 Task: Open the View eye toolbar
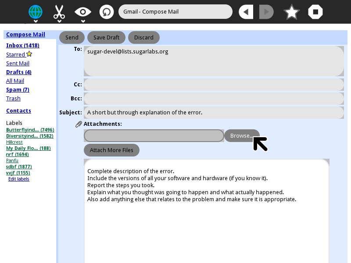[x=82, y=12]
